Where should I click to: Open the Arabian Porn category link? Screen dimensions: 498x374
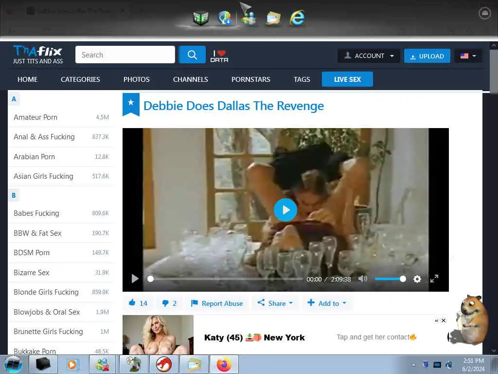click(x=35, y=156)
